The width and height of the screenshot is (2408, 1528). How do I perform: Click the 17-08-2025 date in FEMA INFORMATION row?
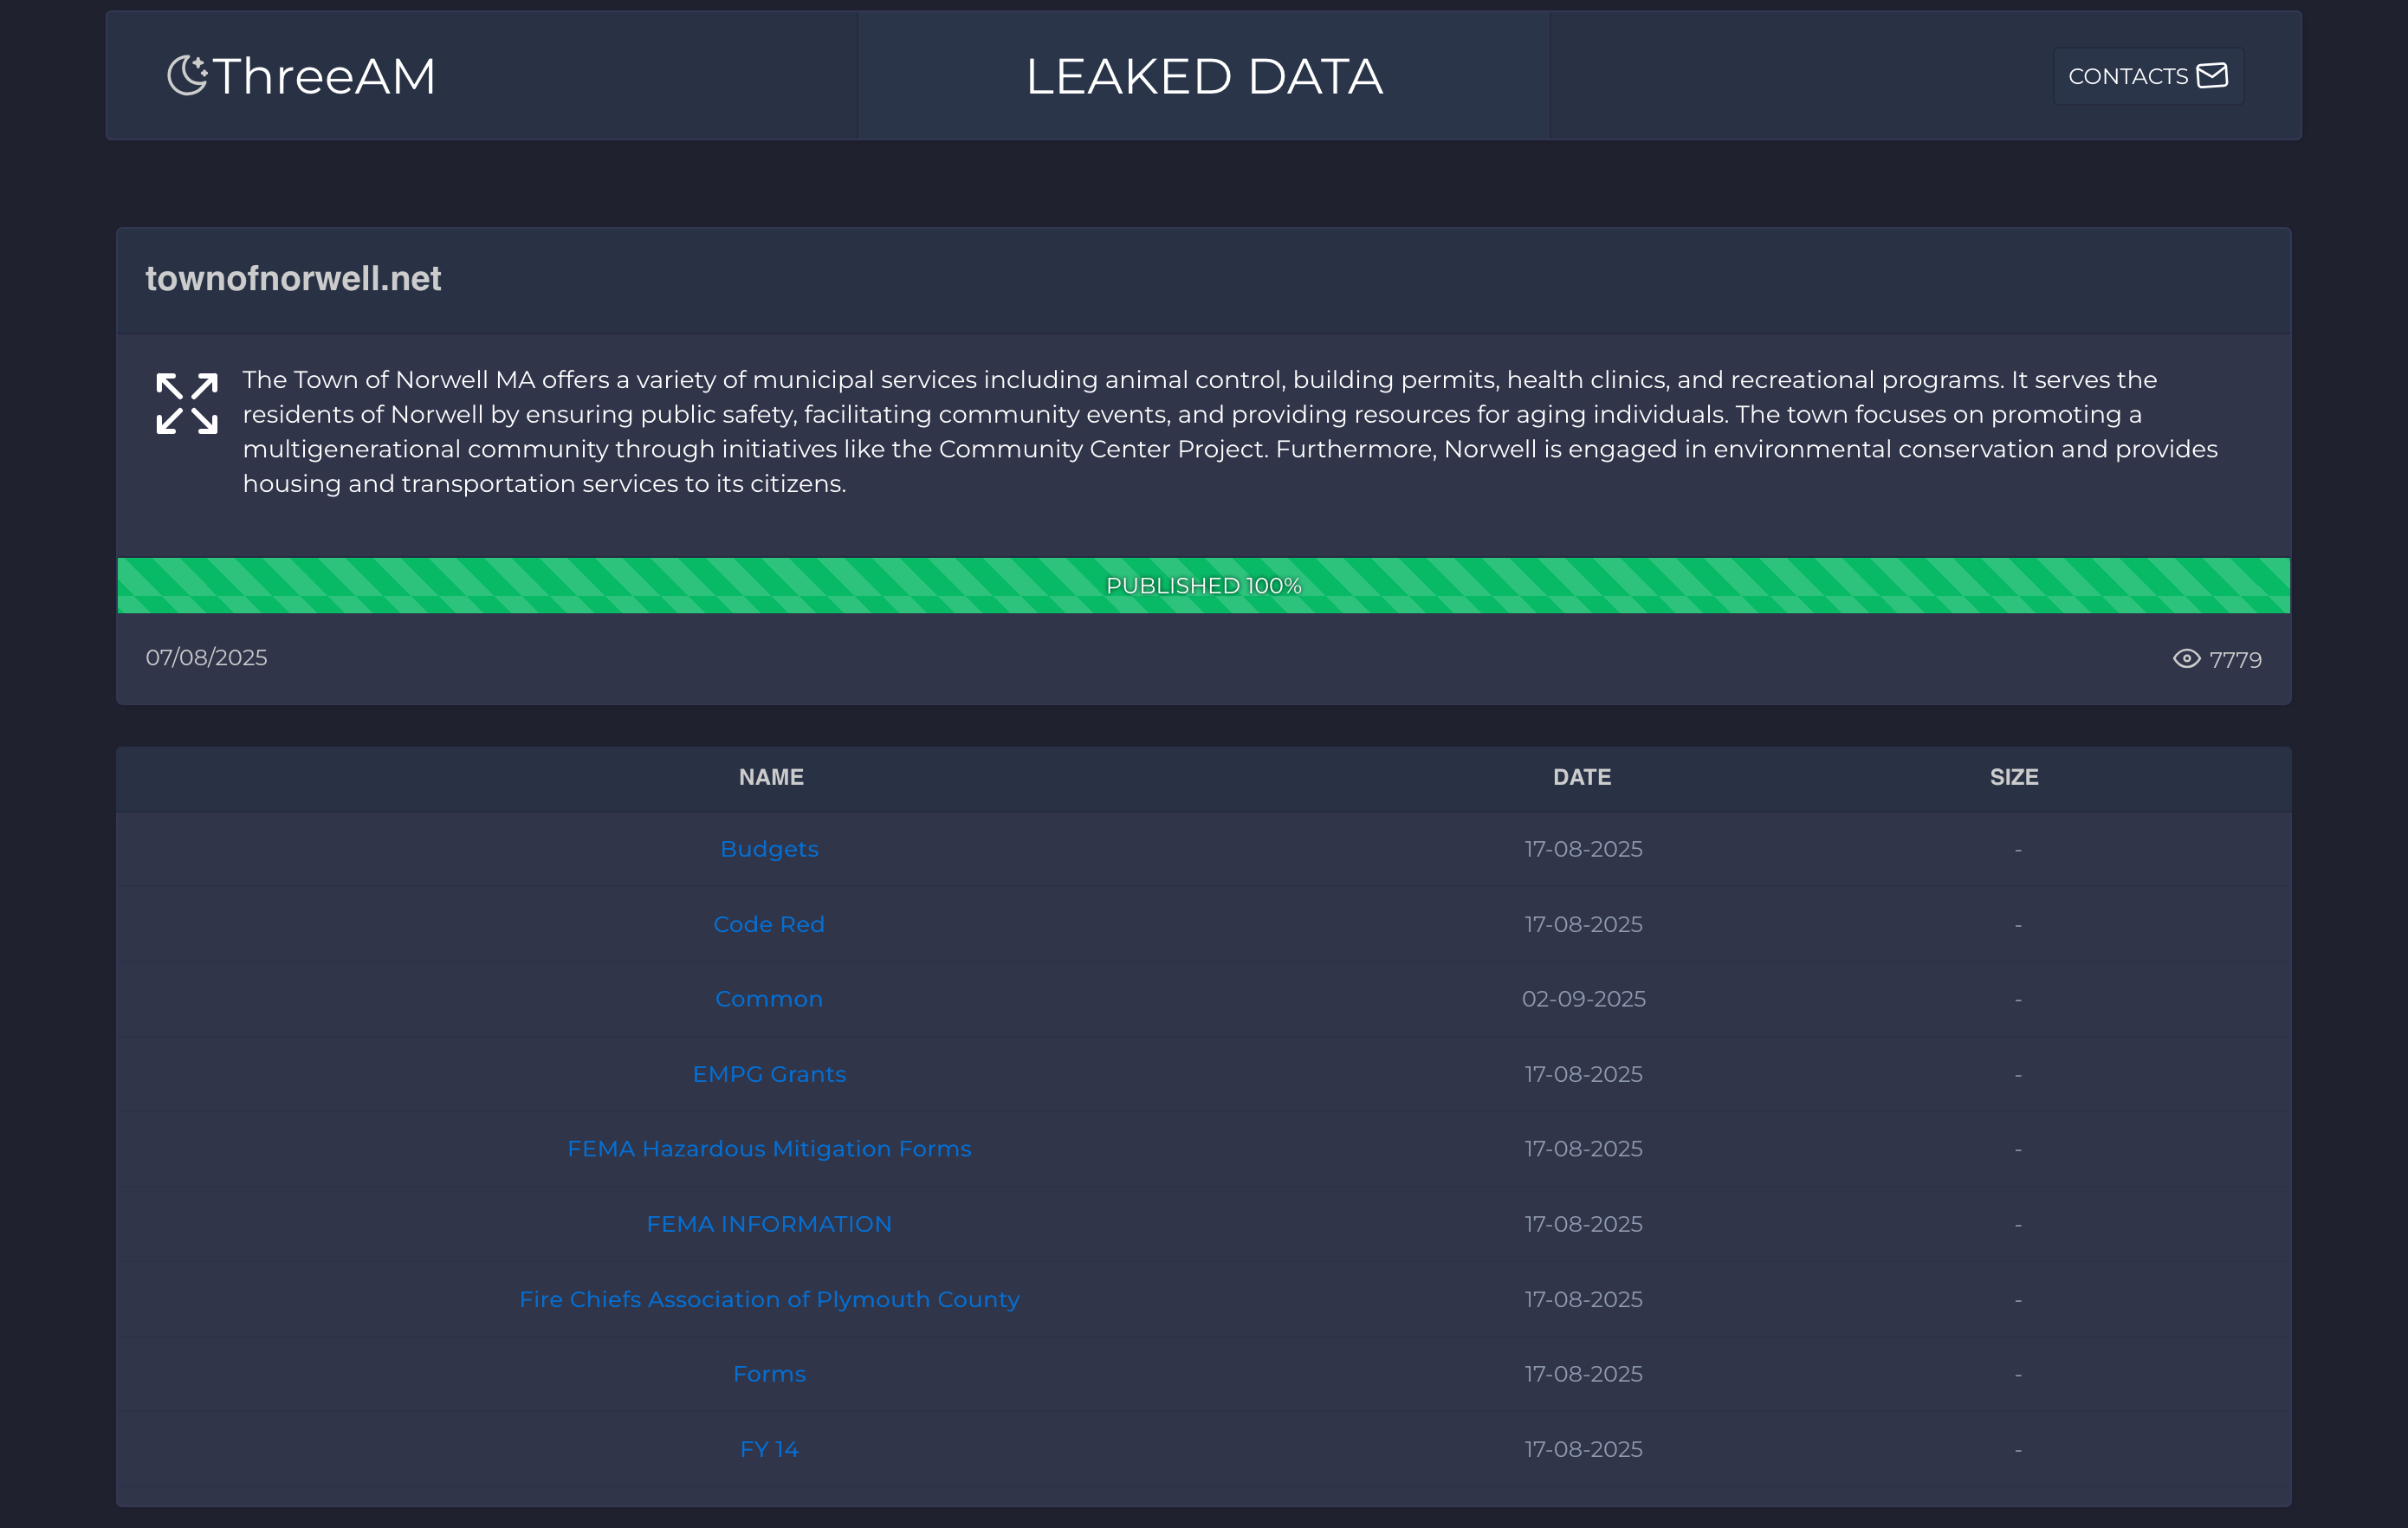point(1583,1223)
